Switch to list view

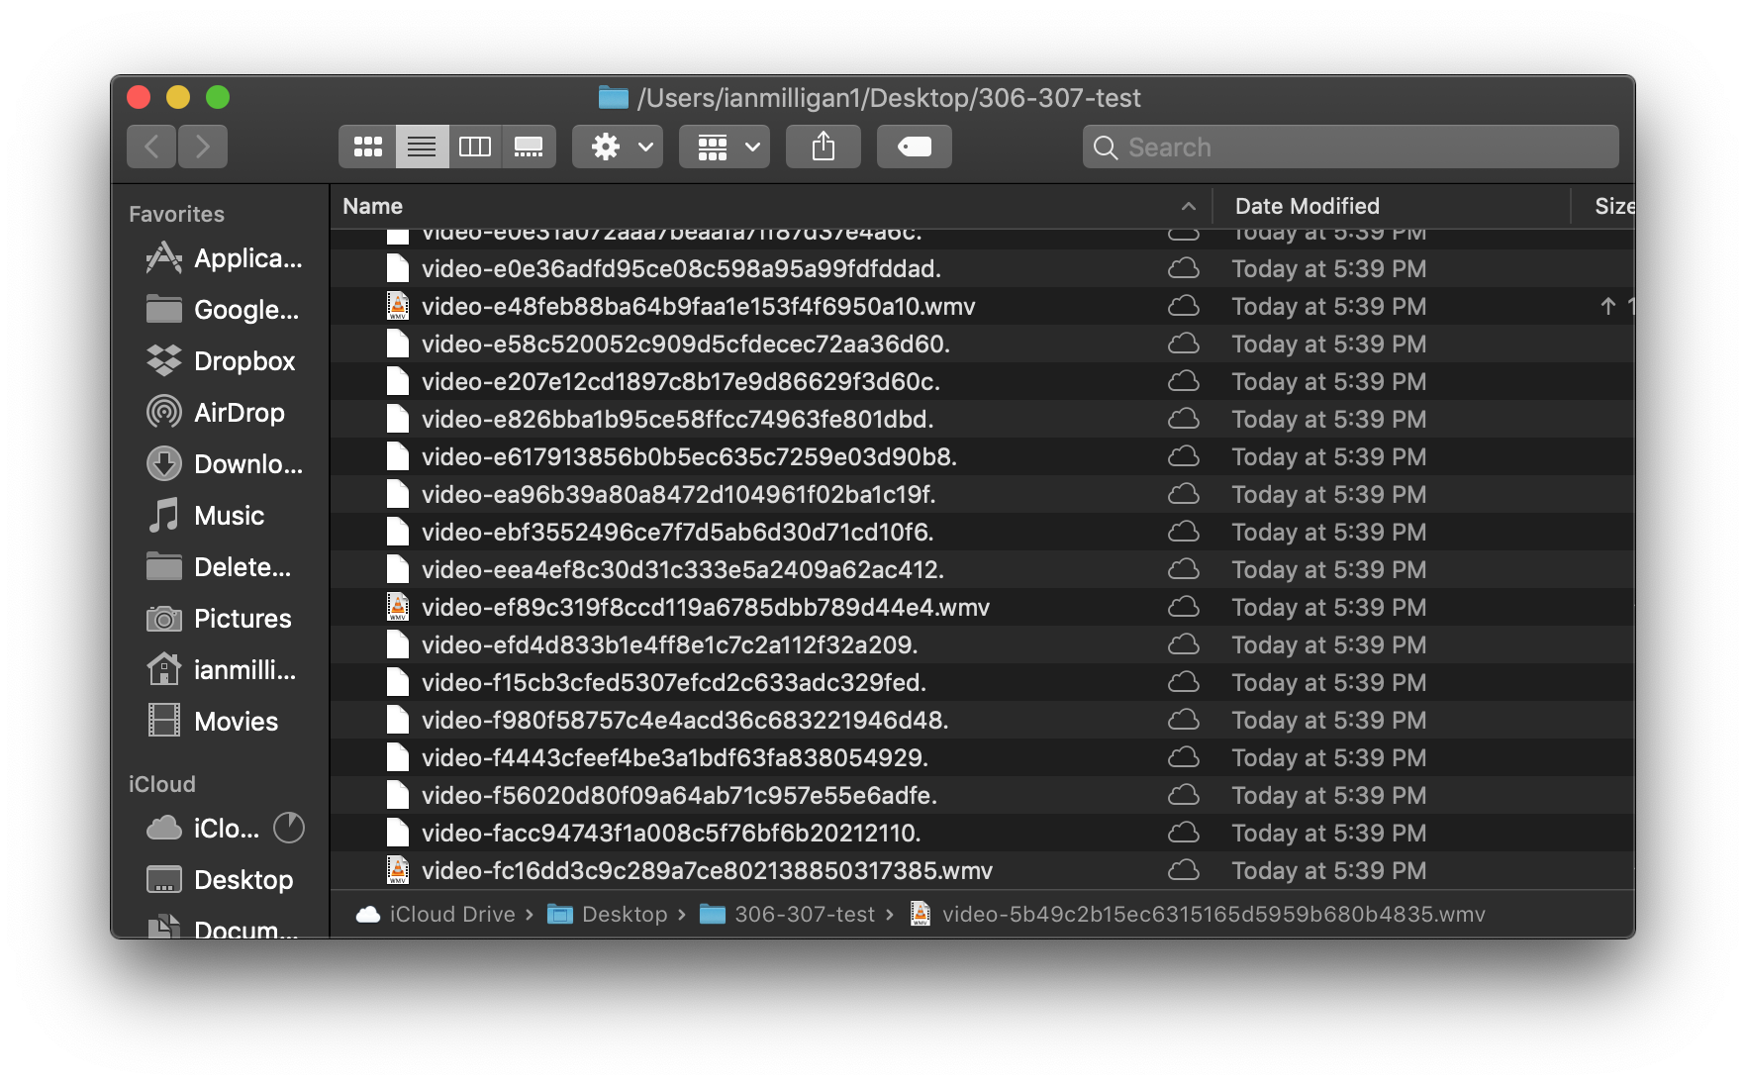click(x=422, y=147)
